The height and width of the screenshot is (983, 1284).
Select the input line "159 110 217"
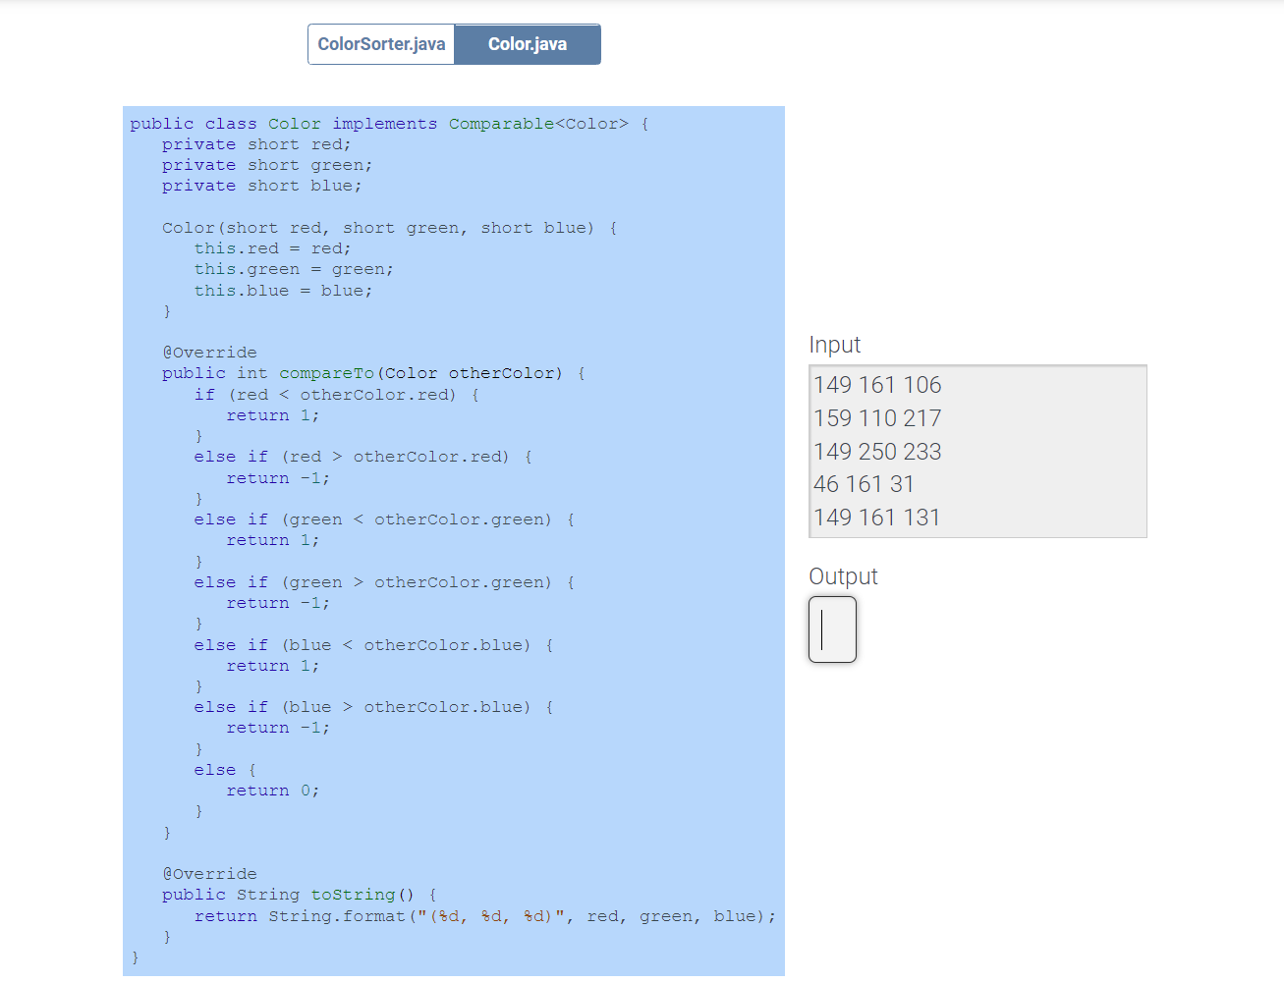(x=877, y=417)
